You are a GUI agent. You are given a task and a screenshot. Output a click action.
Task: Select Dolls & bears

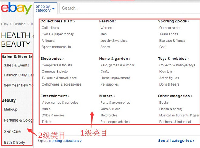tap(169, 84)
